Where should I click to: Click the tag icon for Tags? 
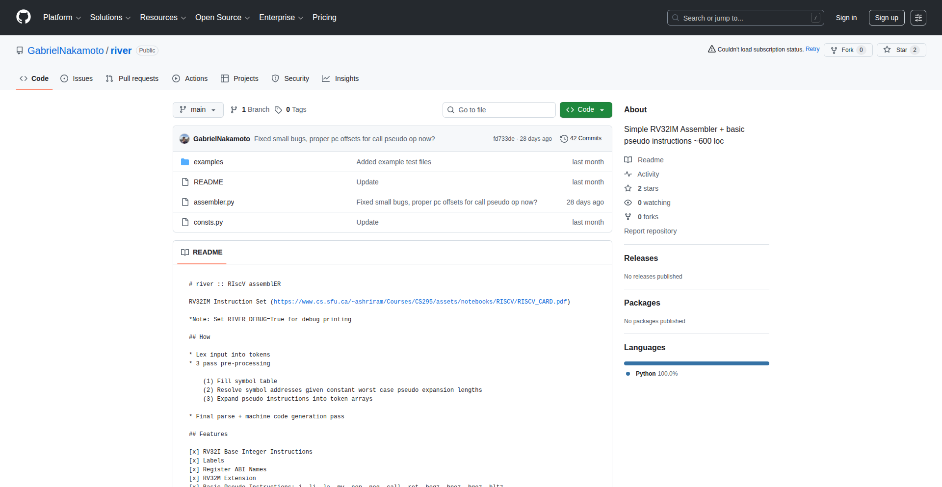click(278, 110)
